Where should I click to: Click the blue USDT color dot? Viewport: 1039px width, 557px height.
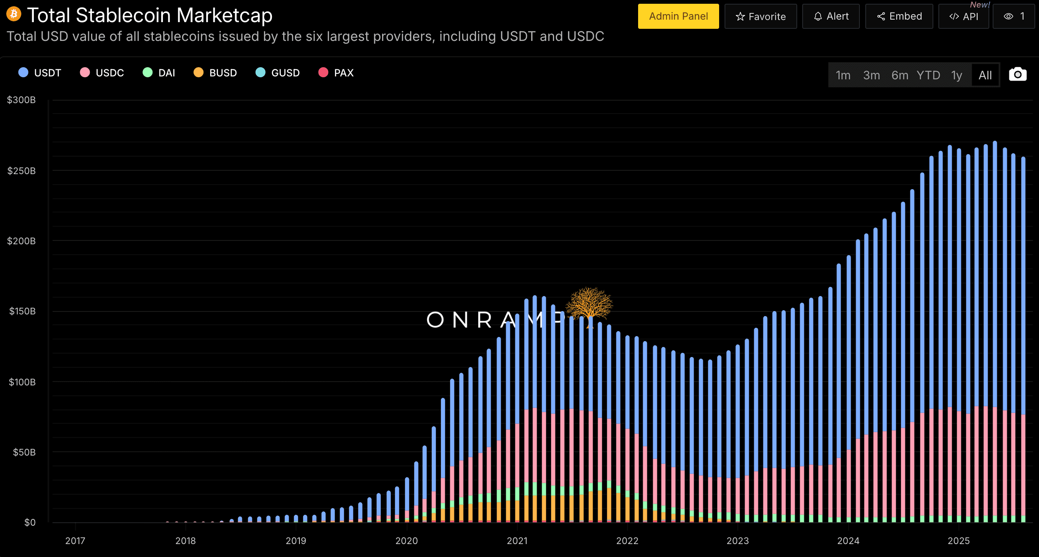[23, 72]
